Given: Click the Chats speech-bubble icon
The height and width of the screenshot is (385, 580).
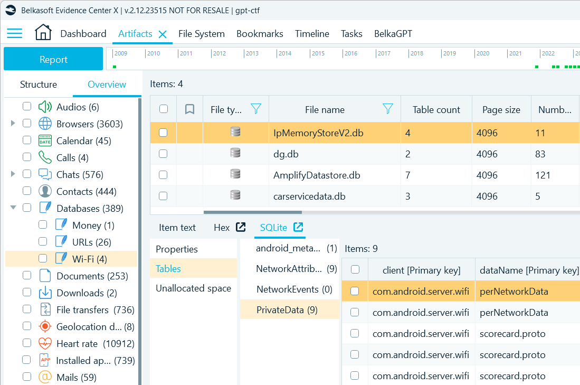Looking at the screenshot, I should (45, 174).
